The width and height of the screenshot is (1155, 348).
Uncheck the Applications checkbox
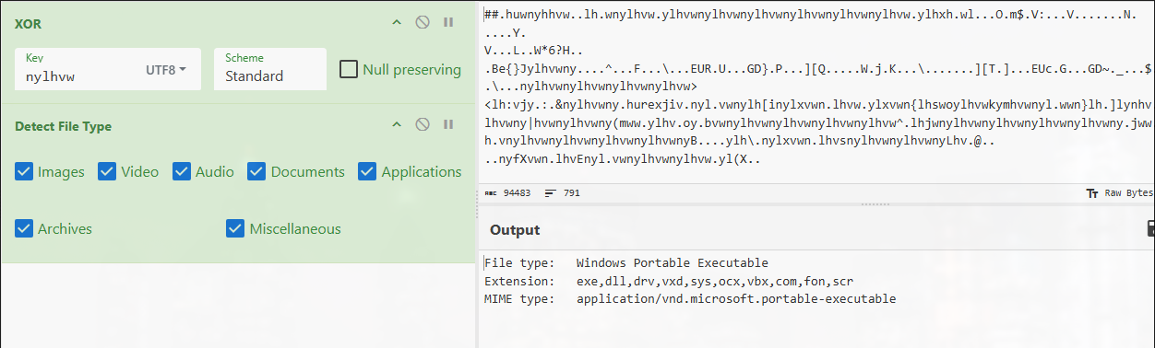pyautogui.click(x=367, y=171)
